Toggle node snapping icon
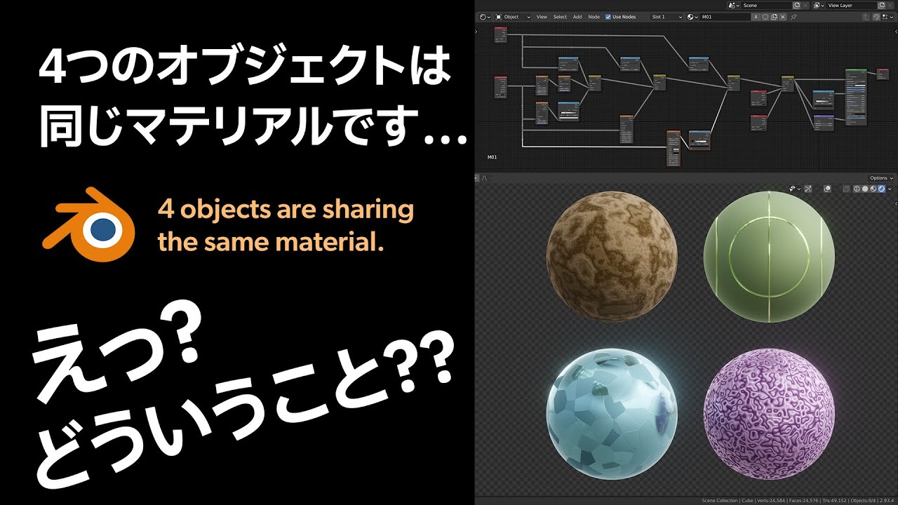898x505 pixels. pyautogui.click(x=876, y=17)
